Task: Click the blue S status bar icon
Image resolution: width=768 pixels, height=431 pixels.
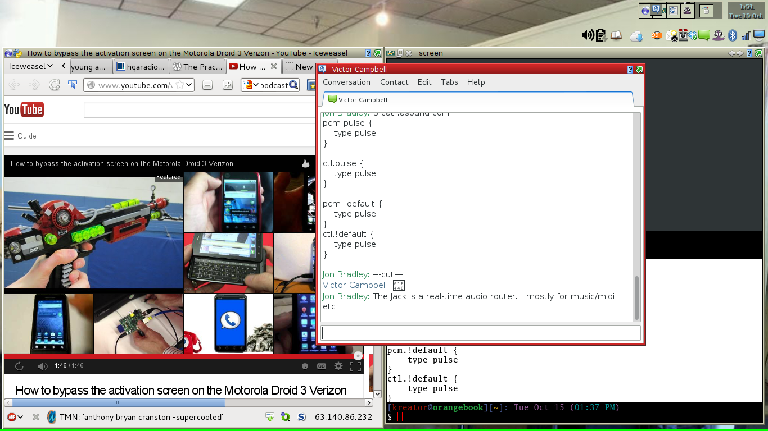Action: (301, 417)
